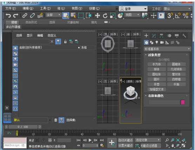Toggle Window/Crossing selection mode

click(x=88, y=15)
